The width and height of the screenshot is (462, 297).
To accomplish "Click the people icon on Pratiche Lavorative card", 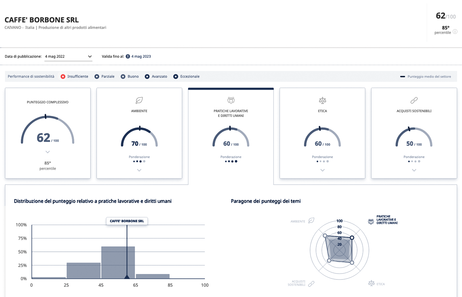I will pyautogui.click(x=231, y=100).
